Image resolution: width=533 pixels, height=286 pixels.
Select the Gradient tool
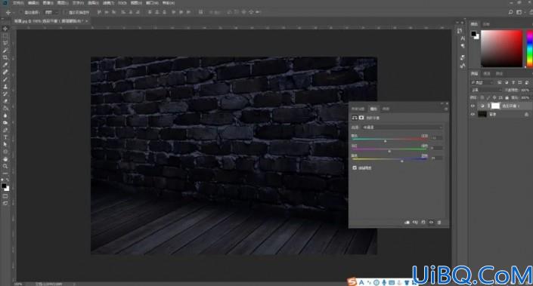(5, 108)
